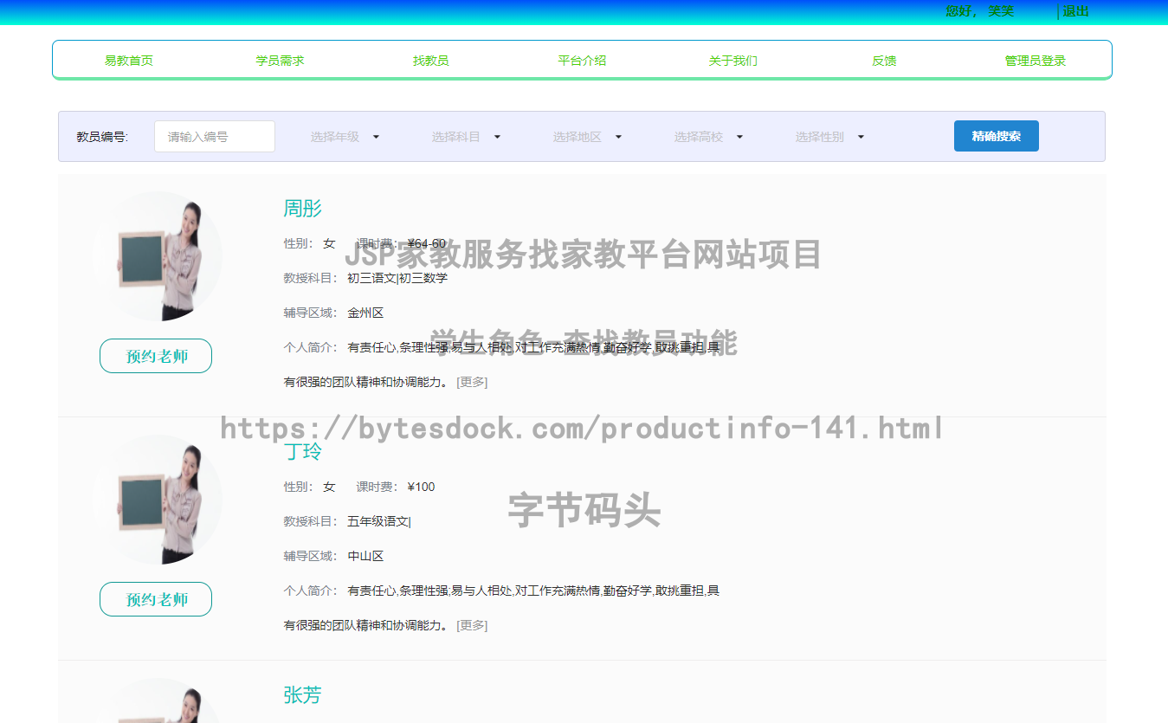Click the 教员编号 label

click(102, 137)
